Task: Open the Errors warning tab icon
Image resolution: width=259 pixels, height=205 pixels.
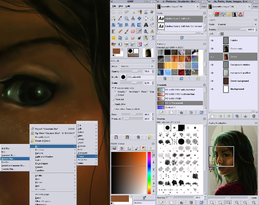Action: [240, 14]
